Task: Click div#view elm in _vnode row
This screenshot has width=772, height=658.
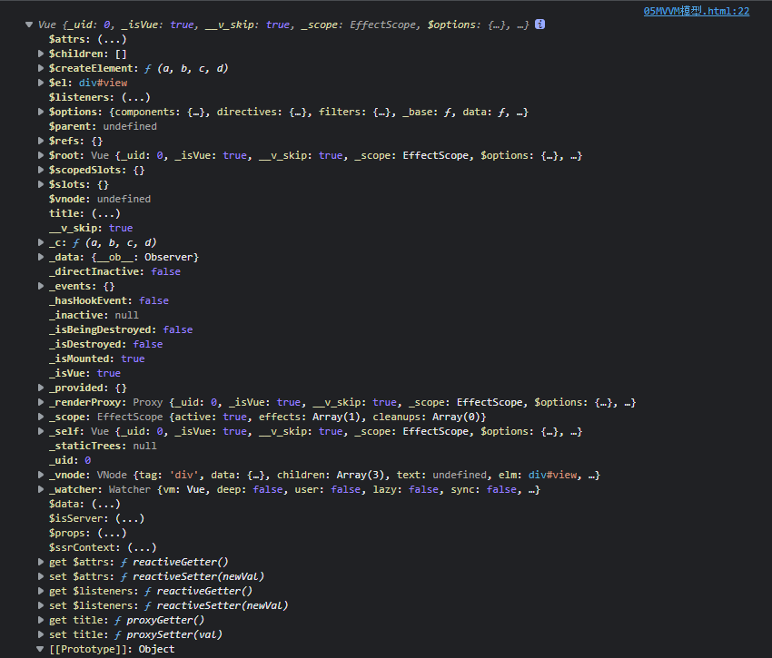Action: pos(552,475)
